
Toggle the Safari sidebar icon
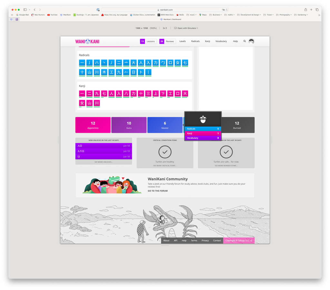25,10
